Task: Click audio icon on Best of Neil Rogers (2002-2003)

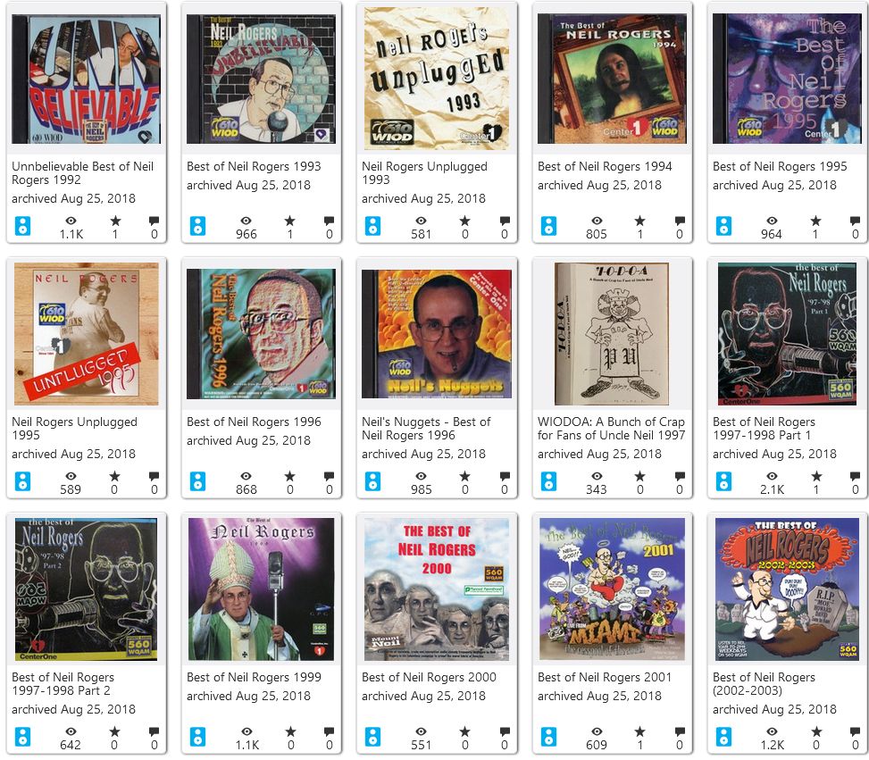Action: pyautogui.click(x=723, y=738)
